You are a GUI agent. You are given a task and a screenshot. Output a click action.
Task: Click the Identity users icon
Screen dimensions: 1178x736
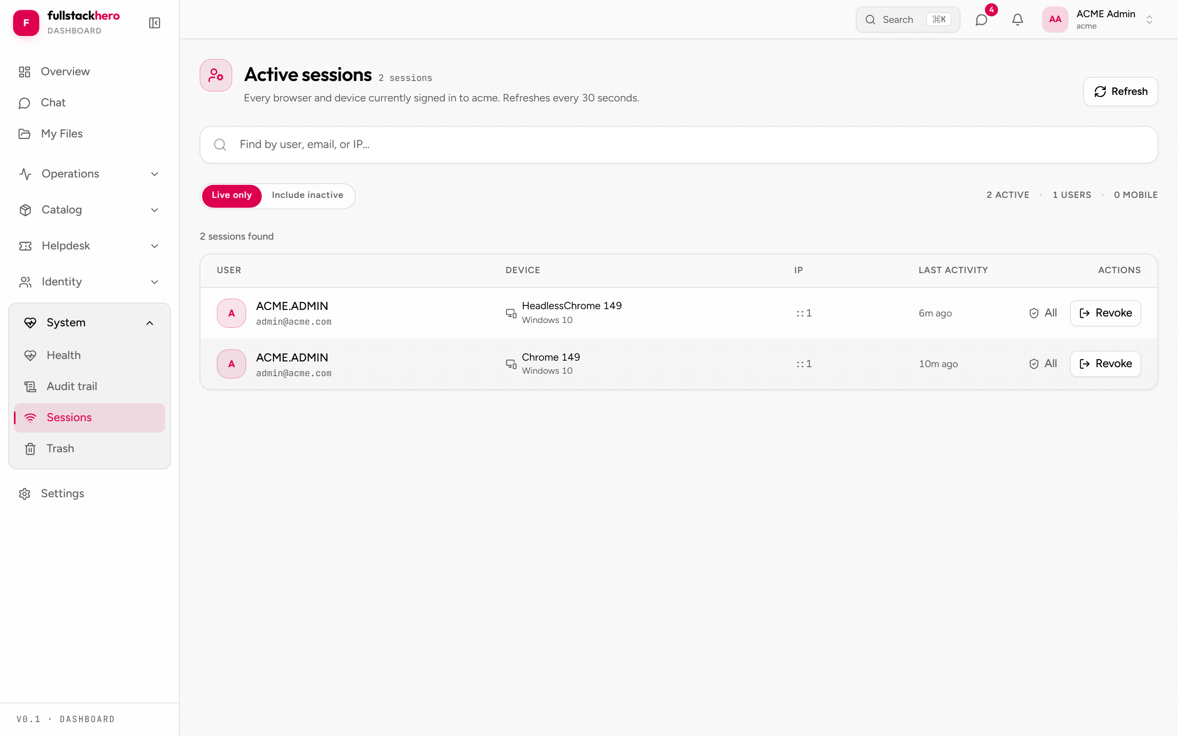click(25, 282)
